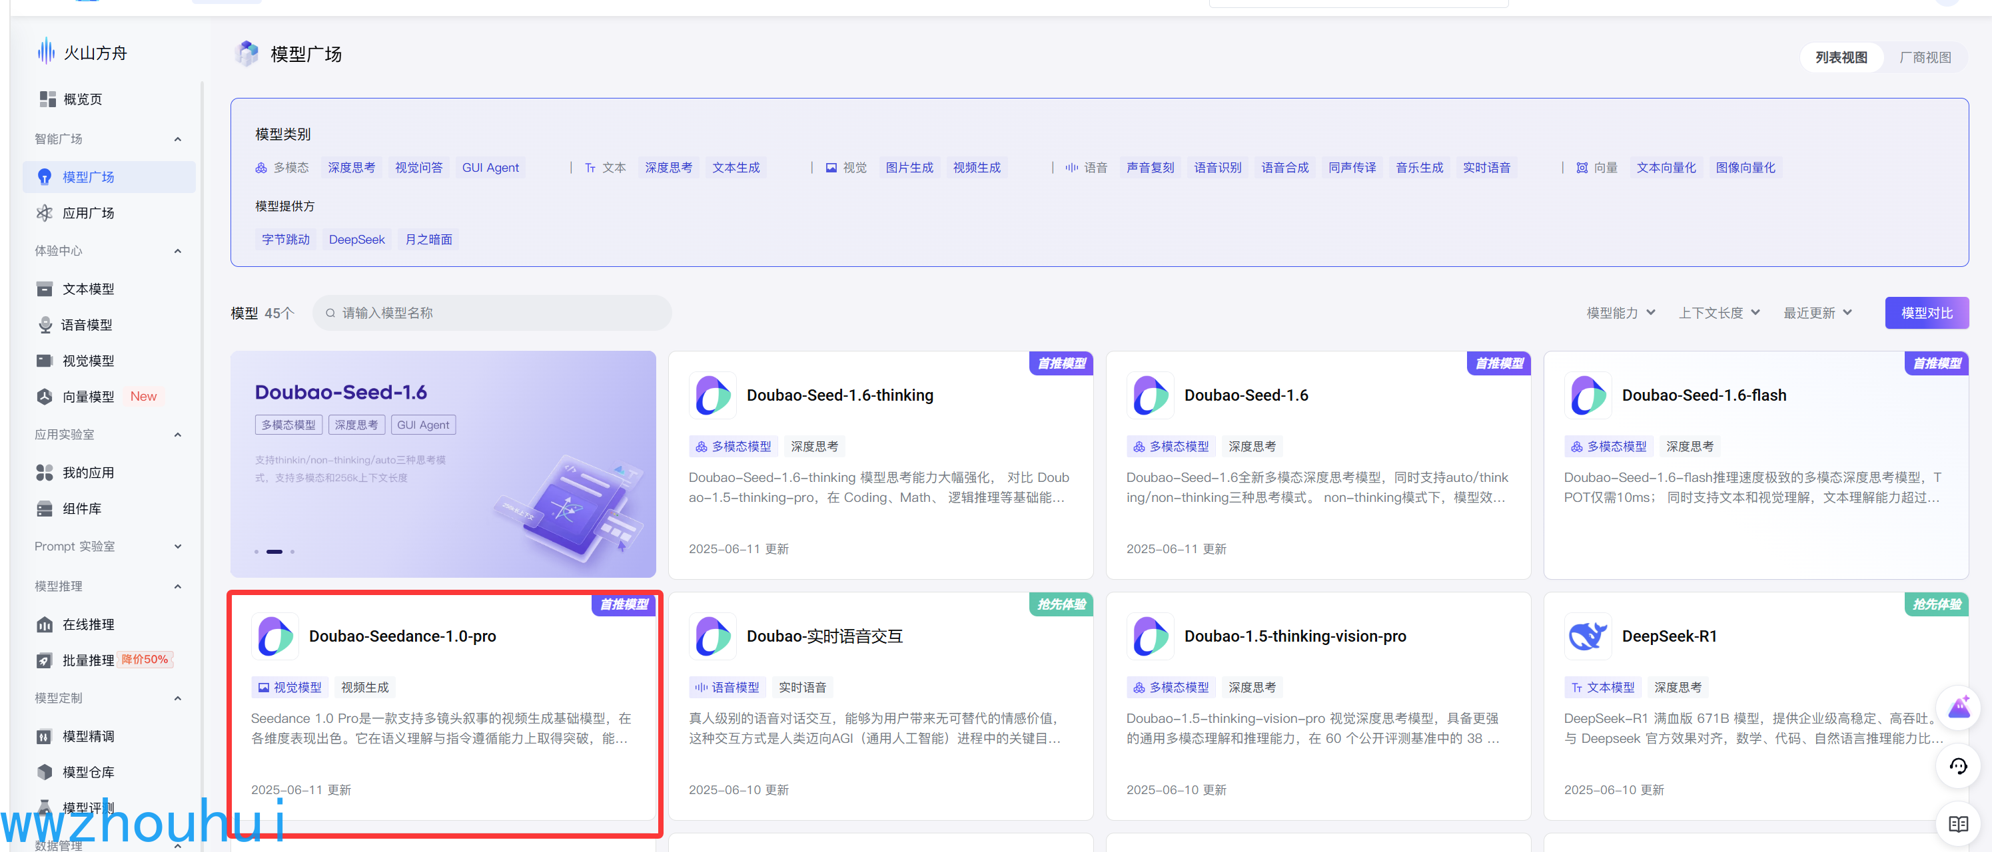This screenshot has width=1992, height=852.
Task: Filter by 文本向量化 category
Action: pyautogui.click(x=1666, y=168)
